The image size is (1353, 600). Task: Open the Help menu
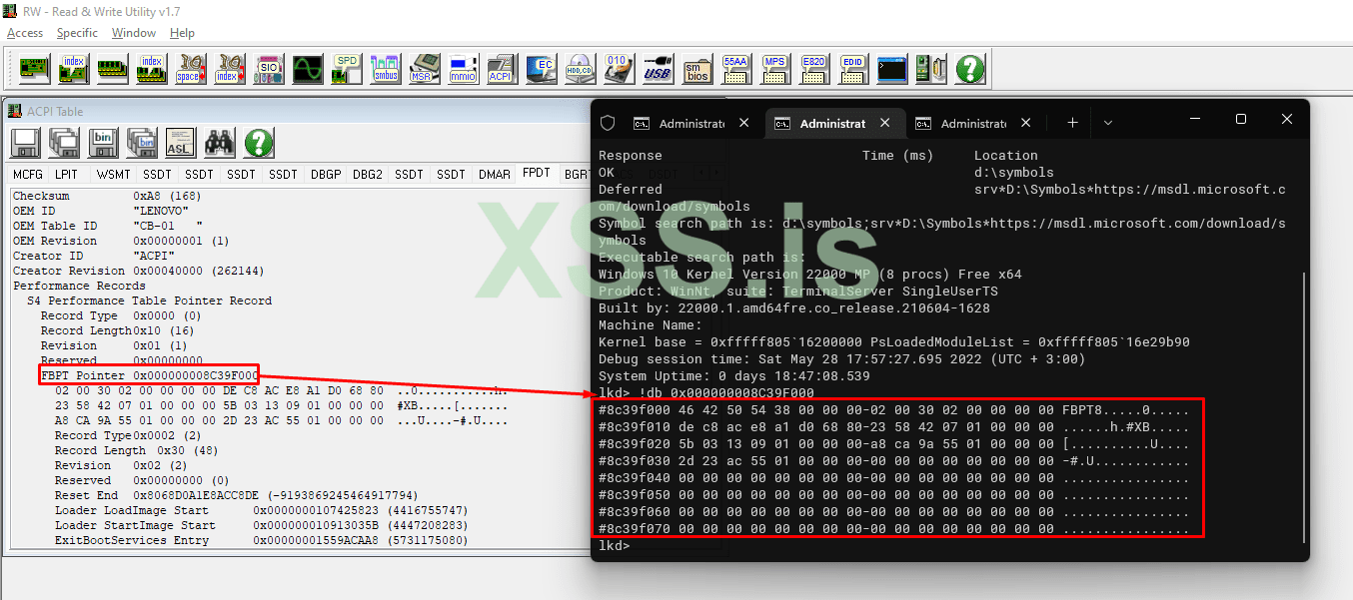click(182, 33)
